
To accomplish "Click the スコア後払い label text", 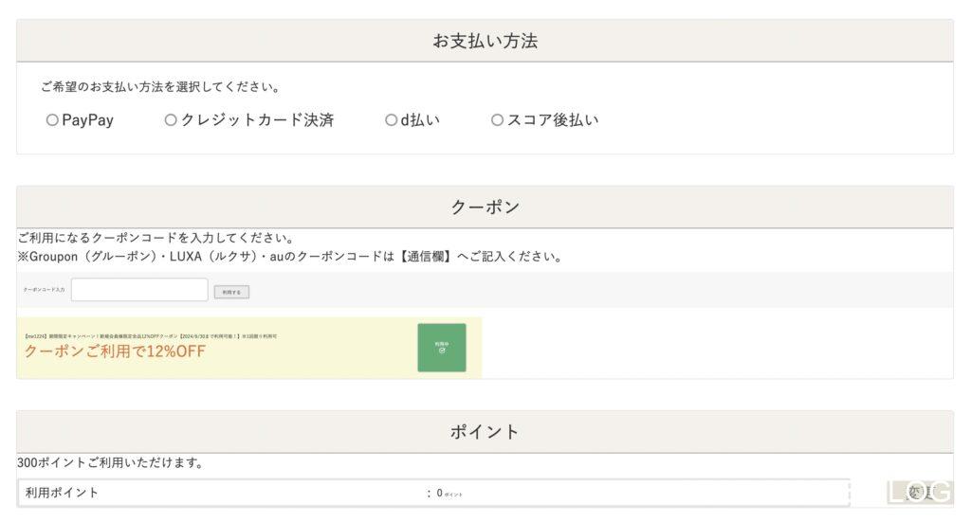I will [553, 120].
